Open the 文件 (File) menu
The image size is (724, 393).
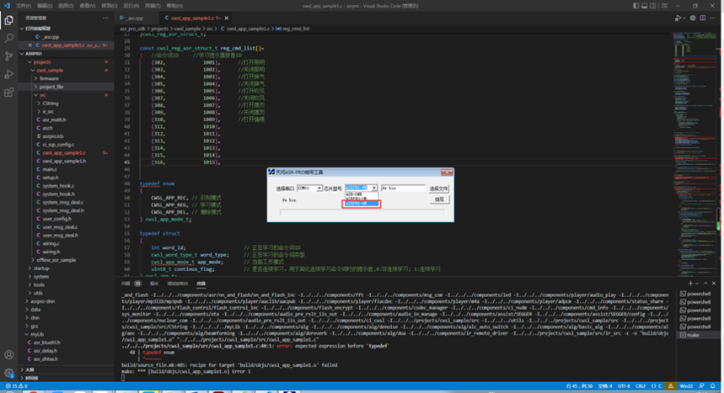(x=24, y=6)
